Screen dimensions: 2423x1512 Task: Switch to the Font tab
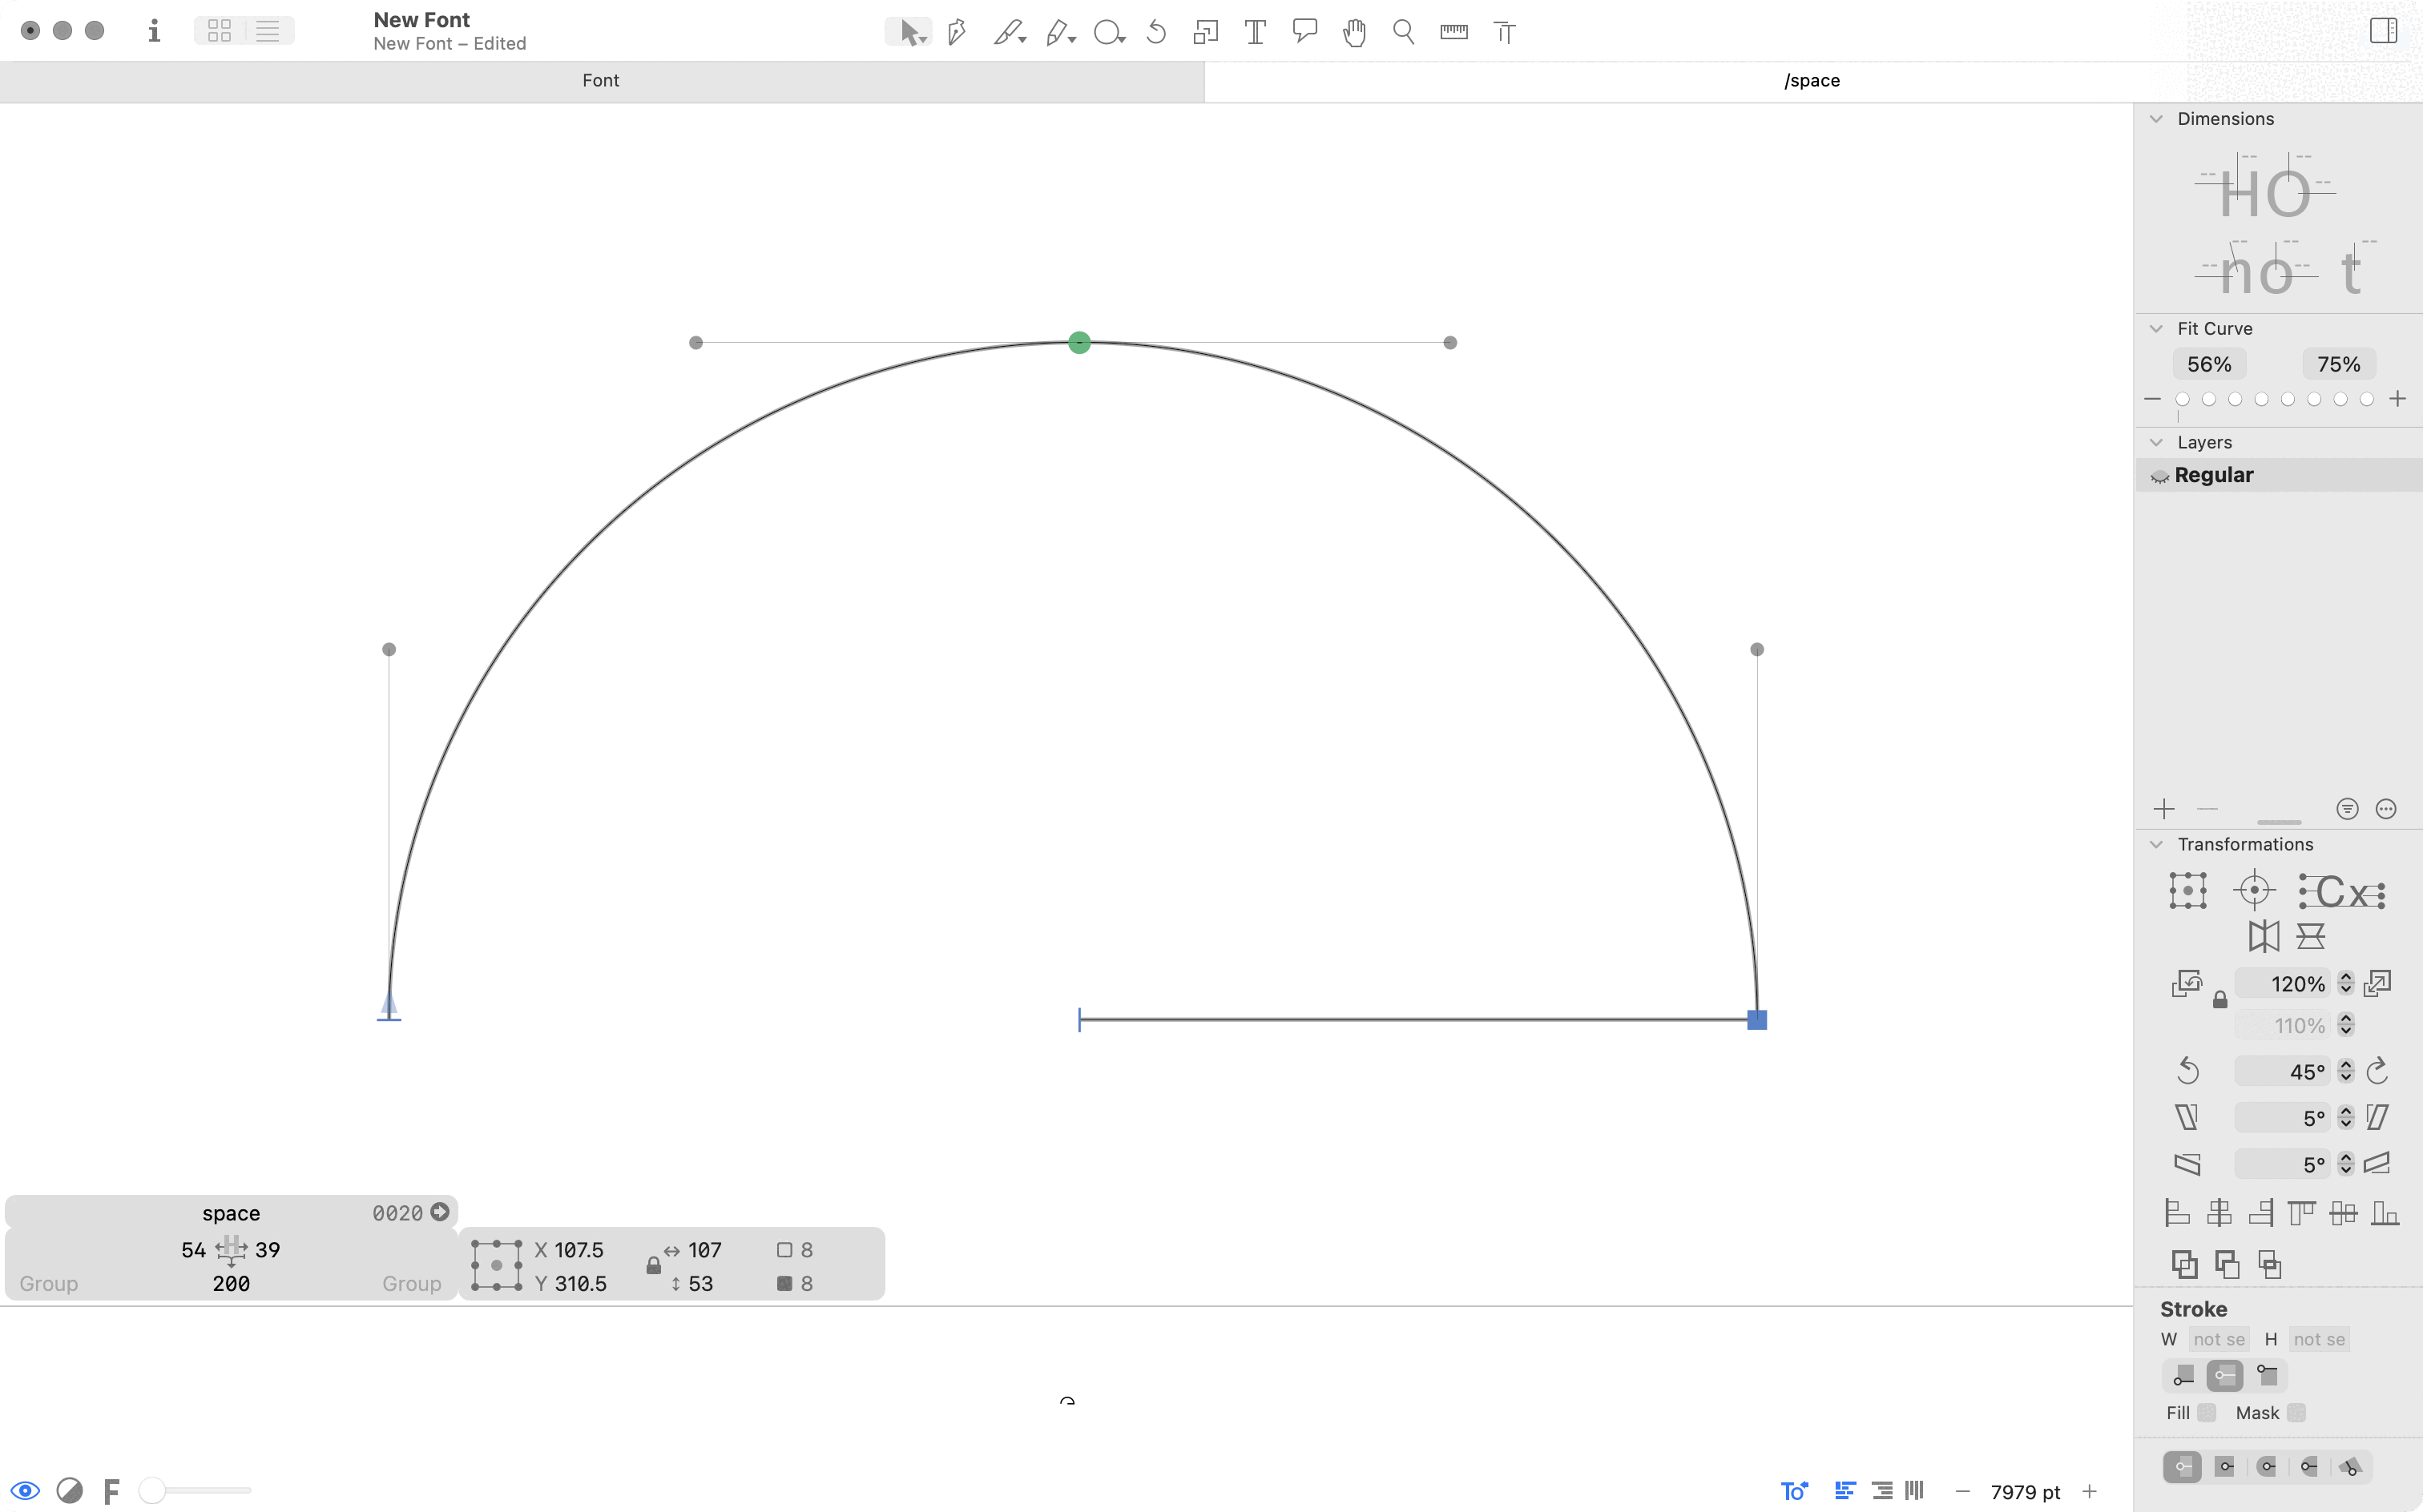pos(601,81)
